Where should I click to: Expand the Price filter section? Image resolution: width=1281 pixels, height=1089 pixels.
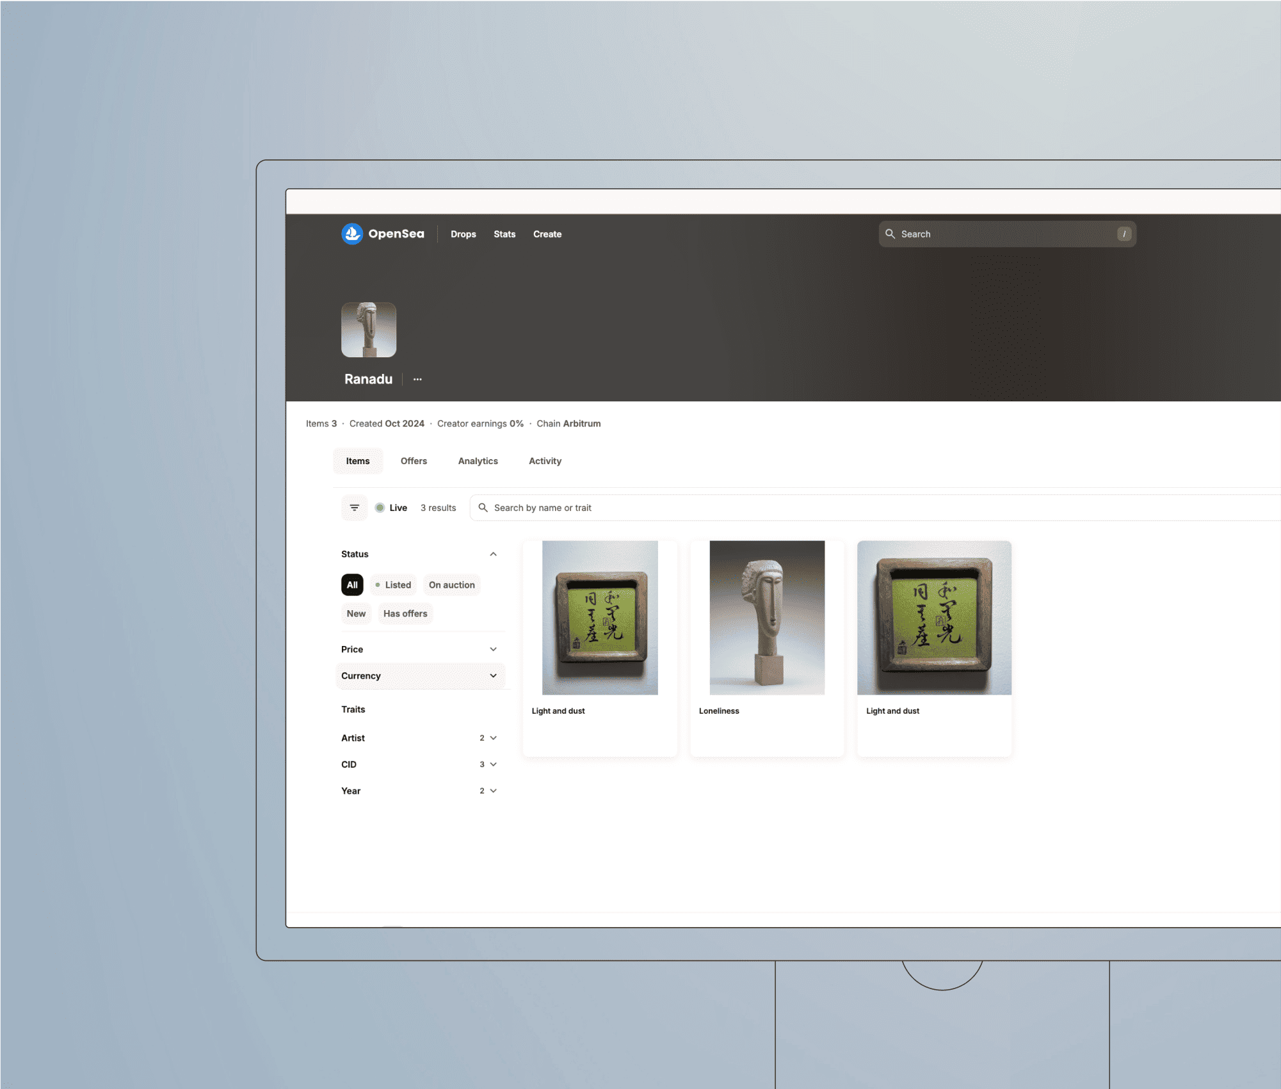493,649
